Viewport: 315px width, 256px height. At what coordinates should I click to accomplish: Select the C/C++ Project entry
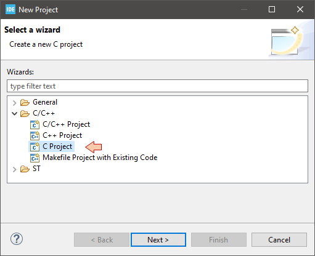coord(66,124)
